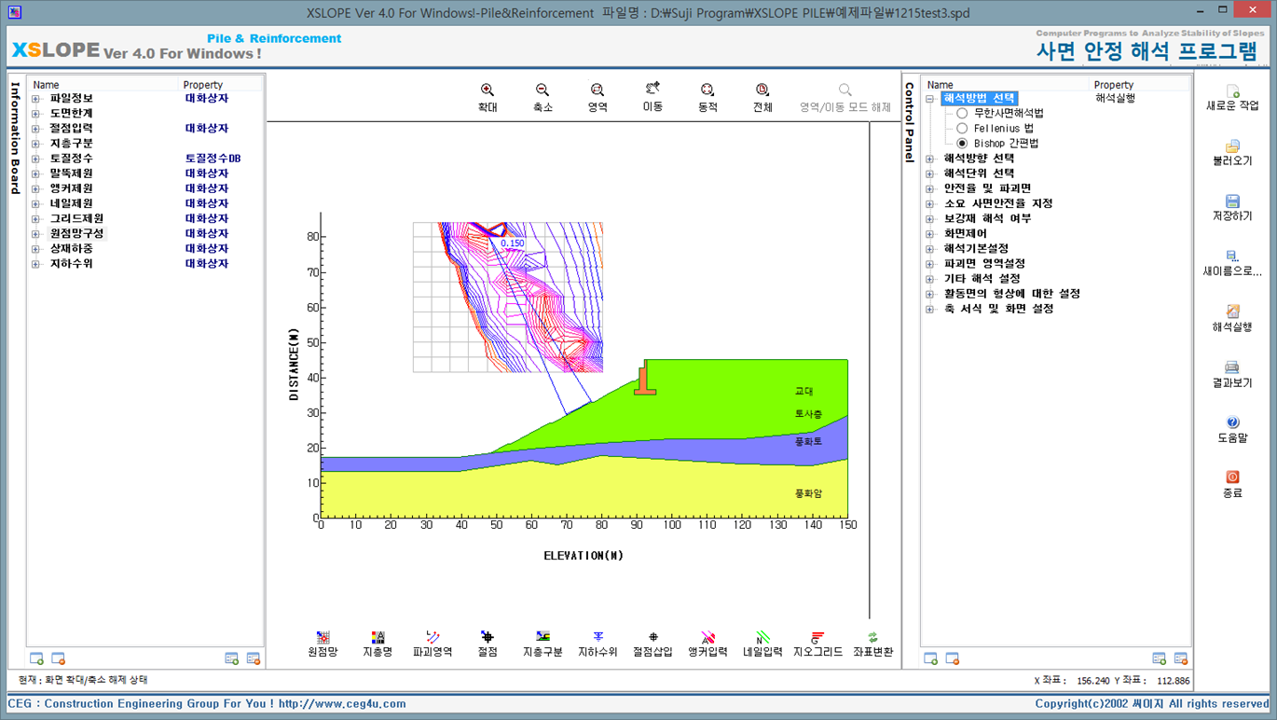Screen dimensions: 1277x720
Task: Collapse the 해석방법 선택 node
Action: (x=929, y=98)
